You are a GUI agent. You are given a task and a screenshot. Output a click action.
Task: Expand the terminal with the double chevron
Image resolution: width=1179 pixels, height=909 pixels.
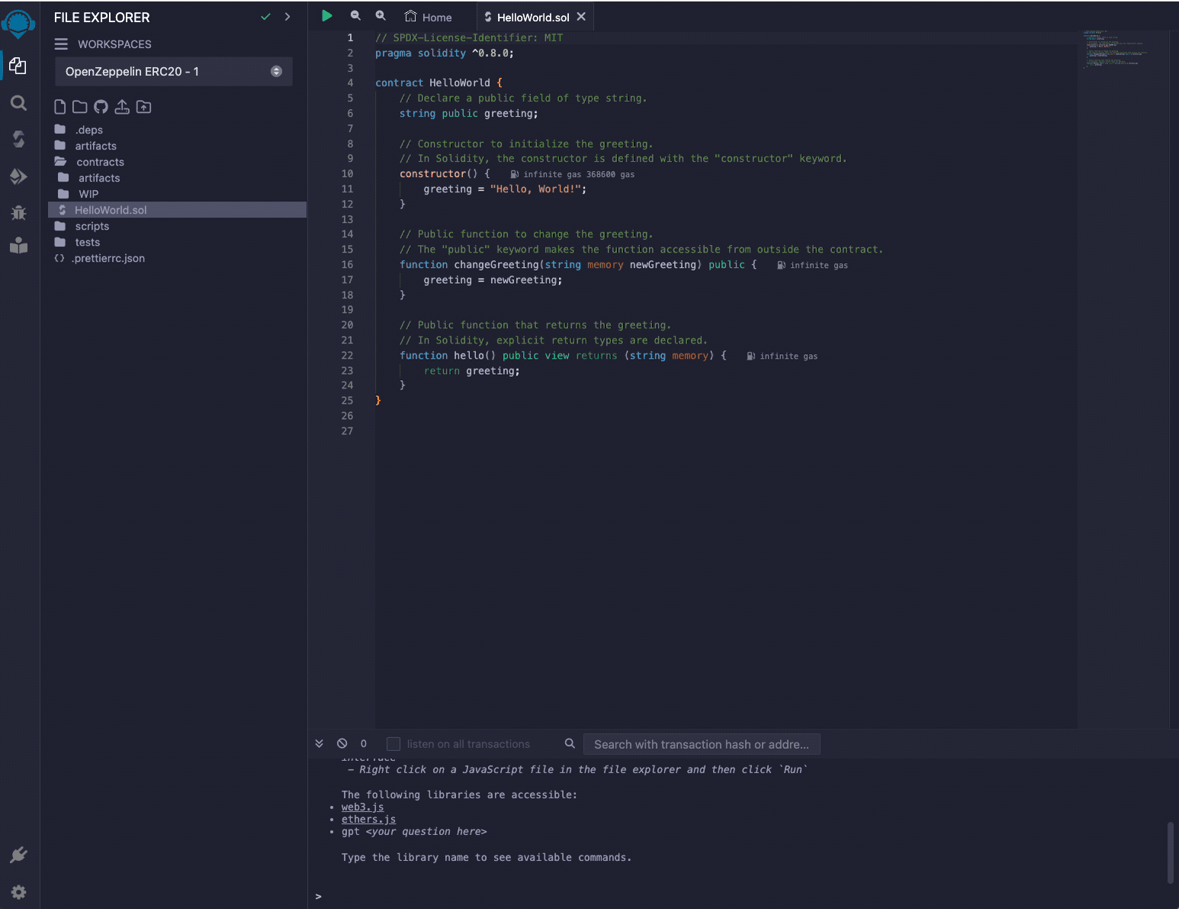[319, 743]
